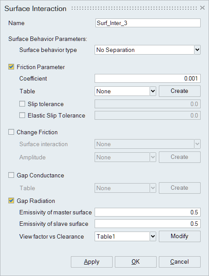Confirm with the OK button
The width and height of the screenshot is (209, 276).
click(136, 262)
